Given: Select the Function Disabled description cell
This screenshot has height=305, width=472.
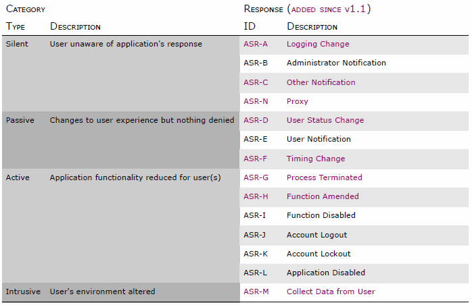Looking at the screenshot, I should (x=321, y=215).
